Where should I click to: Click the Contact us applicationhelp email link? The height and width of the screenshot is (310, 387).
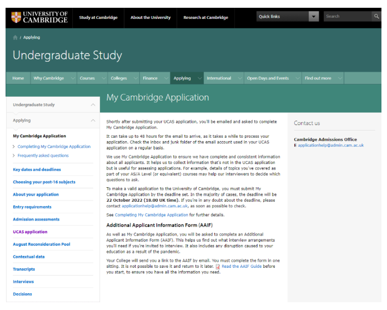pyautogui.click(x=330, y=145)
